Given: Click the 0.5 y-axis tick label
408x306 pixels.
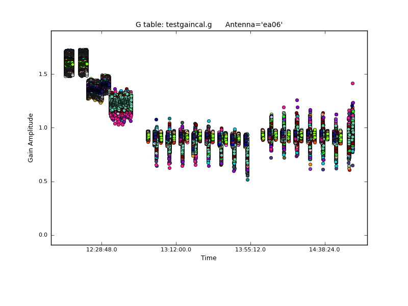Looking at the screenshot, I should tap(43, 182).
